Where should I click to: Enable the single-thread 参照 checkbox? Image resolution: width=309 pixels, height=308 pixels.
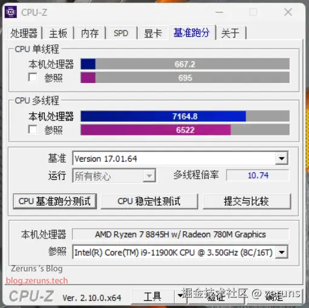point(33,77)
